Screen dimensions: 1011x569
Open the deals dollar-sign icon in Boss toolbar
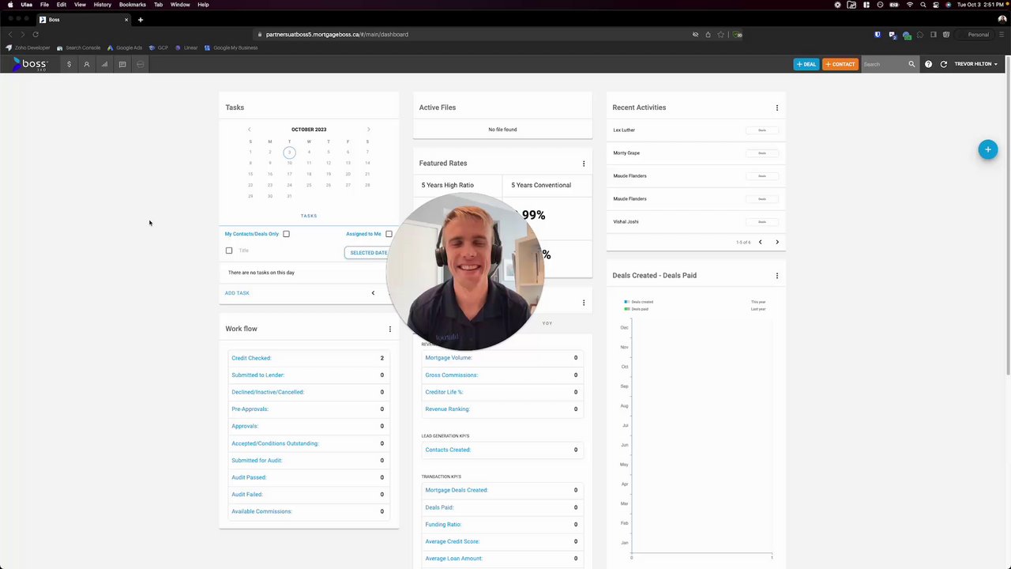(x=69, y=64)
